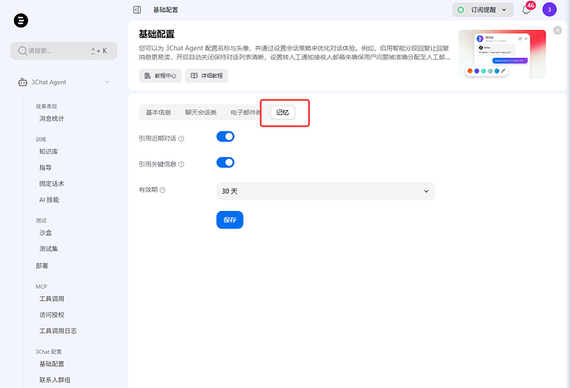Open 固定话术 in sidebar
This screenshot has width=571, height=388.
[51, 184]
